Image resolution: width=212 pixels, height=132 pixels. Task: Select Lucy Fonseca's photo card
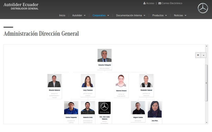(x=88, y=81)
